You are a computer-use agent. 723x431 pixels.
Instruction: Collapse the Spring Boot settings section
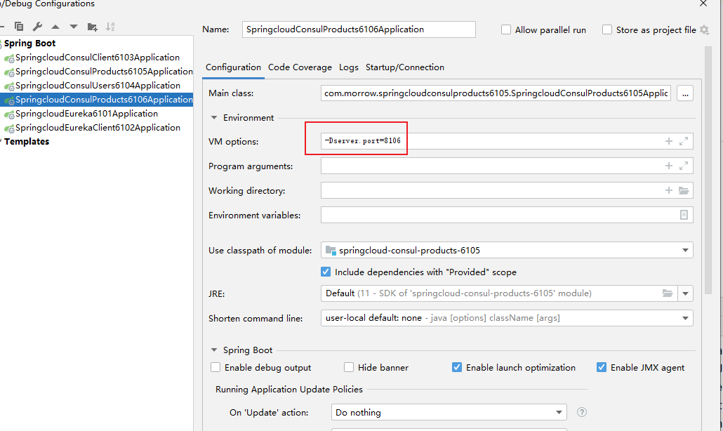point(214,350)
